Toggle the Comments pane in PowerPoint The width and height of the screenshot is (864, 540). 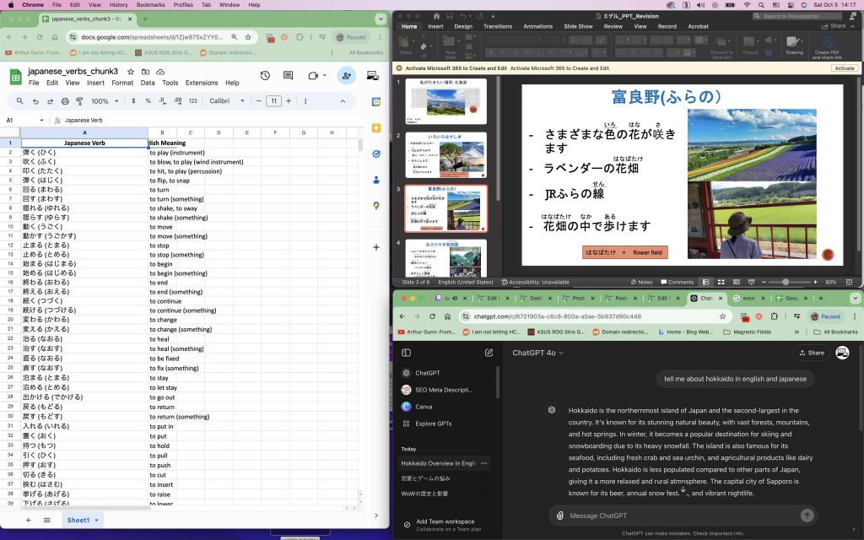(678, 282)
